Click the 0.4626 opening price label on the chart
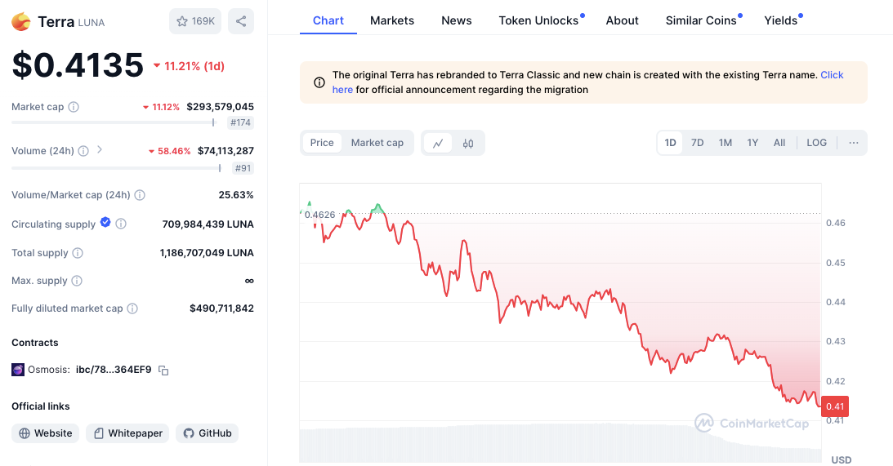Viewport: 893px width, 466px height. (319, 215)
